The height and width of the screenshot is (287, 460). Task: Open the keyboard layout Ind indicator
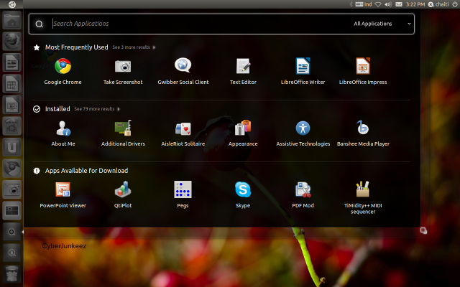pos(364,4)
